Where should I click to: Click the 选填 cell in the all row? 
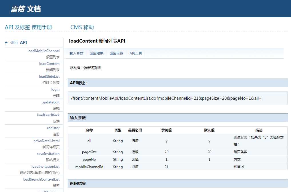click(x=135, y=141)
